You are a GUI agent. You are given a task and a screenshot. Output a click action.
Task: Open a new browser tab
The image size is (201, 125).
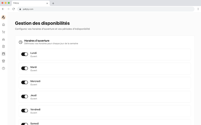pyautogui.click(x=53, y=3)
